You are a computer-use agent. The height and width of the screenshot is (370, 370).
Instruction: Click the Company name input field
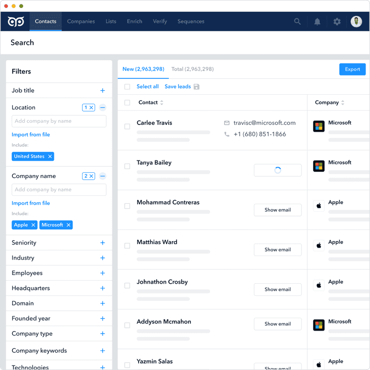point(59,190)
